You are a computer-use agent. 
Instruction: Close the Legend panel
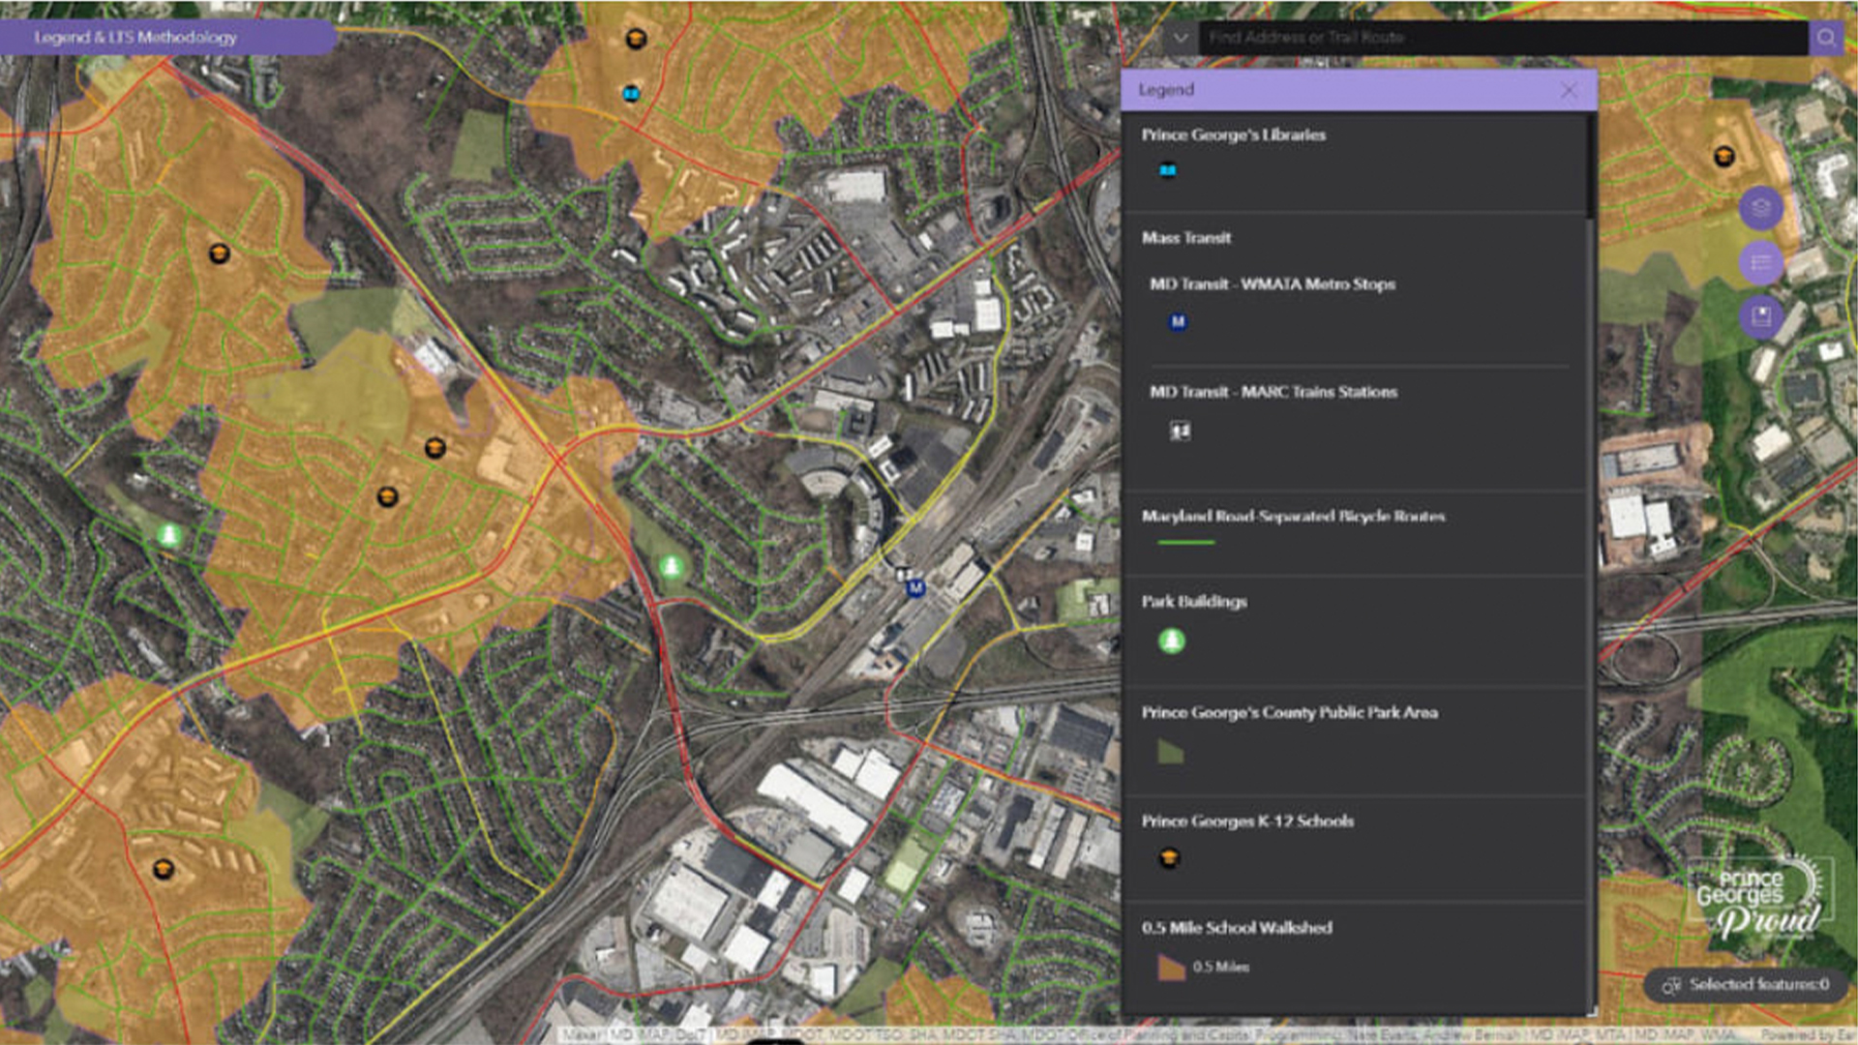pos(1569,90)
